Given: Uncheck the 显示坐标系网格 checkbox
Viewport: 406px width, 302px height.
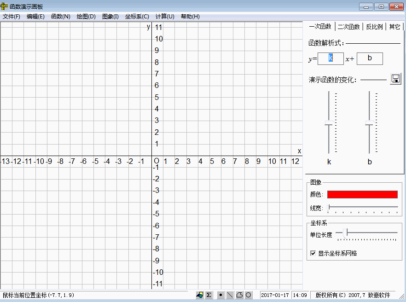Looking at the screenshot, I should click(313, 253).
